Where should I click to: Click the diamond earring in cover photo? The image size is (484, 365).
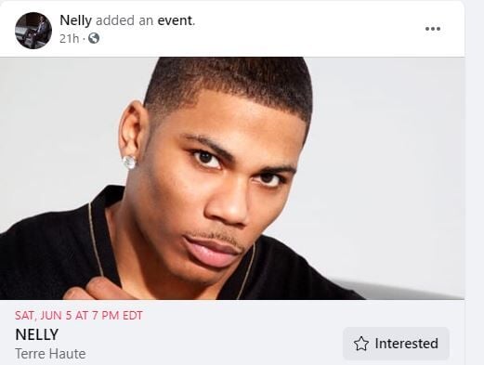(129, 163)
